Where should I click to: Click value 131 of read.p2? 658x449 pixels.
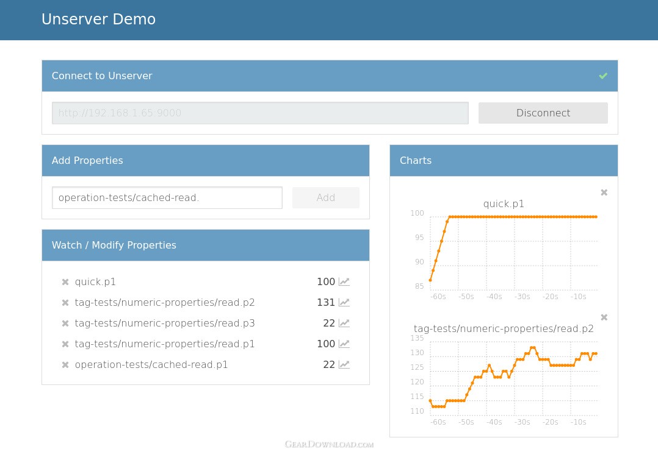[326, 302]
